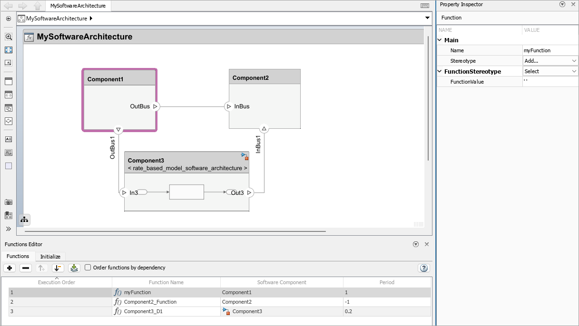Click the camera screenshot icon in the palette

tap(8, 202)
